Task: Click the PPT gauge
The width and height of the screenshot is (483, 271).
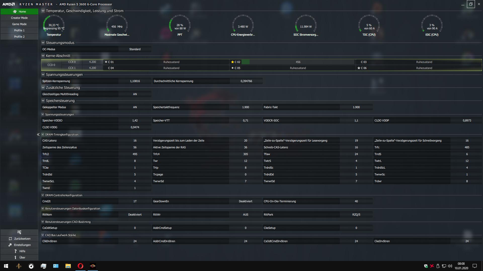Action: 180,26
